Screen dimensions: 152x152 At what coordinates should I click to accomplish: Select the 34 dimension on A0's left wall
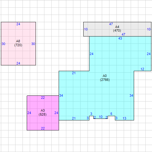tap(61, 95)
